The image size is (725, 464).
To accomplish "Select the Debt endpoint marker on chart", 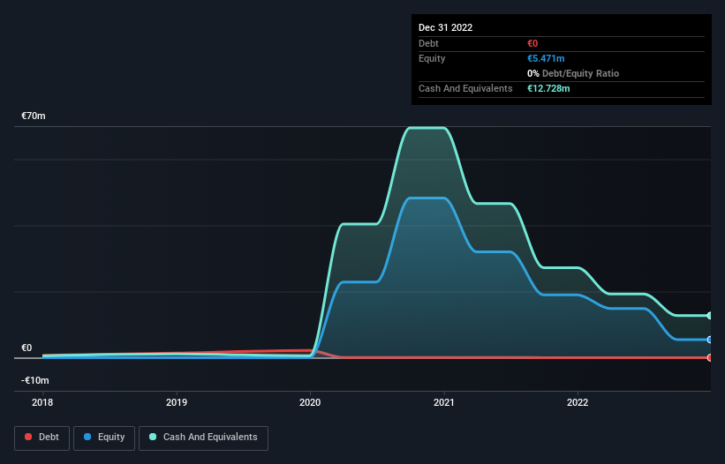I will tap(710, 357).
